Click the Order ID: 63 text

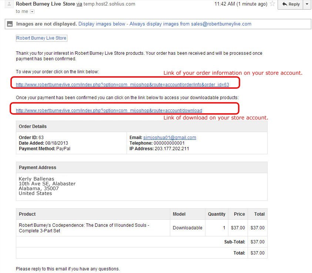tap(31, 137)
